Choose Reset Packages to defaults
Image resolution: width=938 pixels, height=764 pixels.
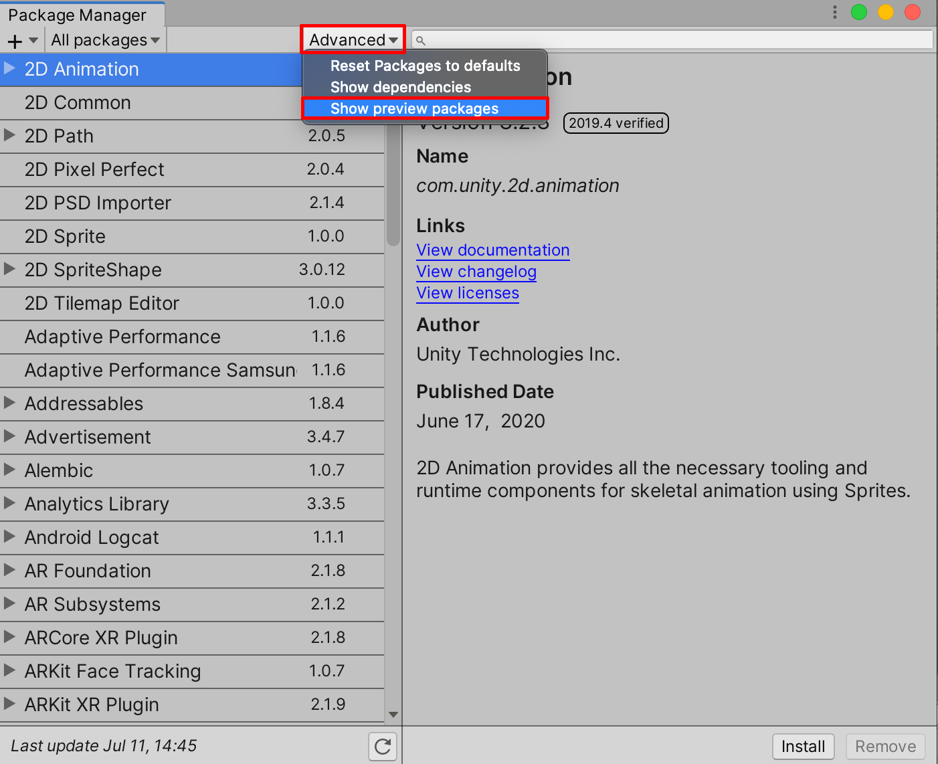tap(425, 66)
